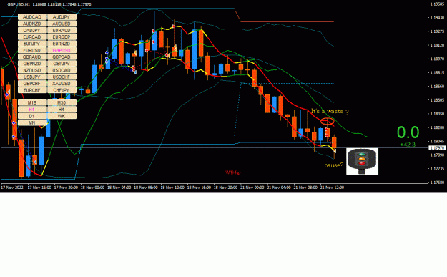
Task: Select the AUDNZD symbol button
Action: click(x=32, y=24)
